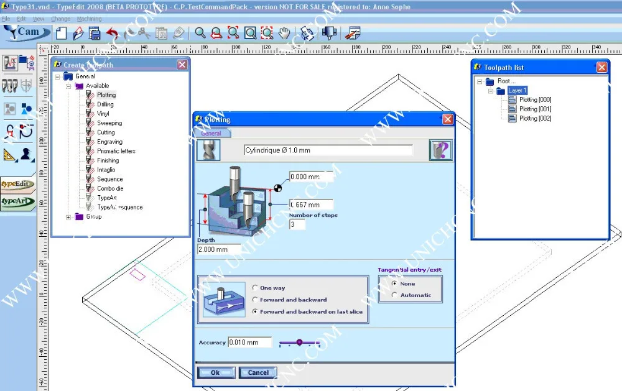
Task: Click the shapes sidebar icon
Action: (27, 109)
